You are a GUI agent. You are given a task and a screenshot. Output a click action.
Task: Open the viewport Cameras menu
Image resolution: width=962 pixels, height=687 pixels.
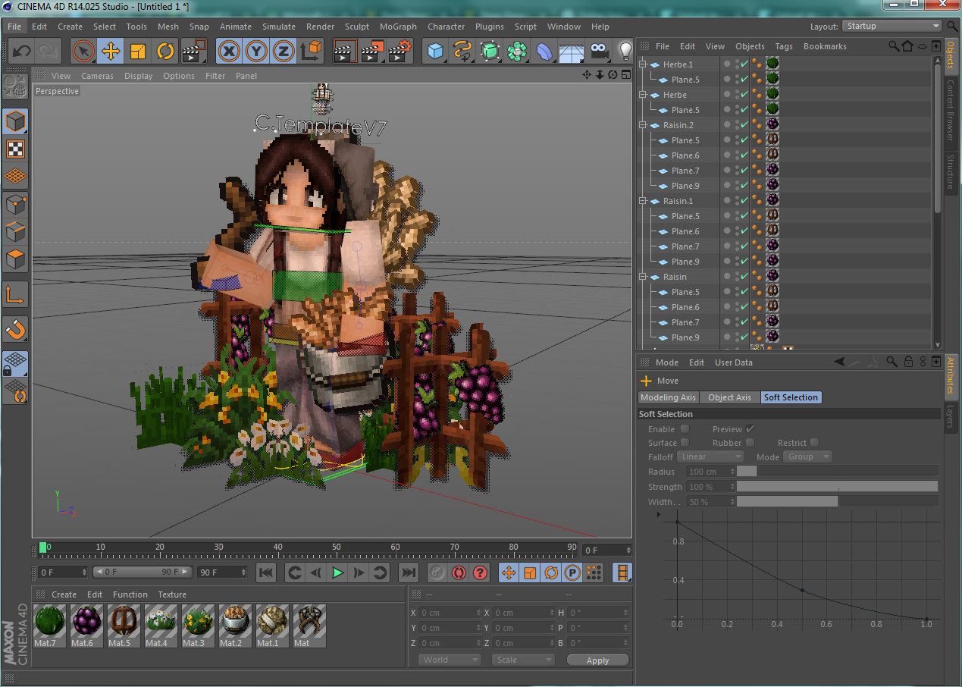click(97, 76)
